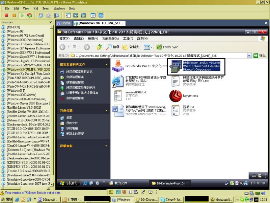Select [Debian-31r3-i386] VM in Favorites
Viewport: 270px width, 203px height.
point(28,120)
